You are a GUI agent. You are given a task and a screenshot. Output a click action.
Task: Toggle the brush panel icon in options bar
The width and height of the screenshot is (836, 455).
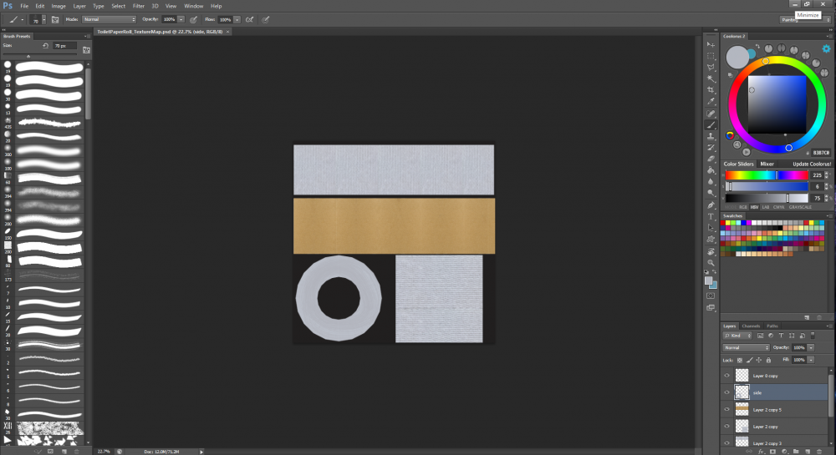55,18
